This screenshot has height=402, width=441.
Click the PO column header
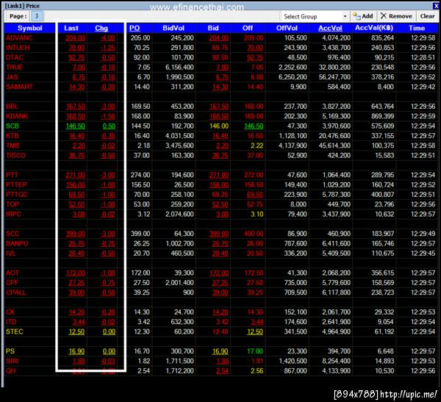click(x=135, y=28)
